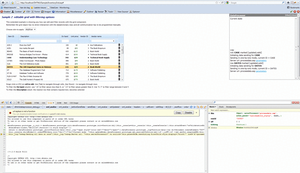Delete the BEARS row via trash icon

tap(119, 51)
